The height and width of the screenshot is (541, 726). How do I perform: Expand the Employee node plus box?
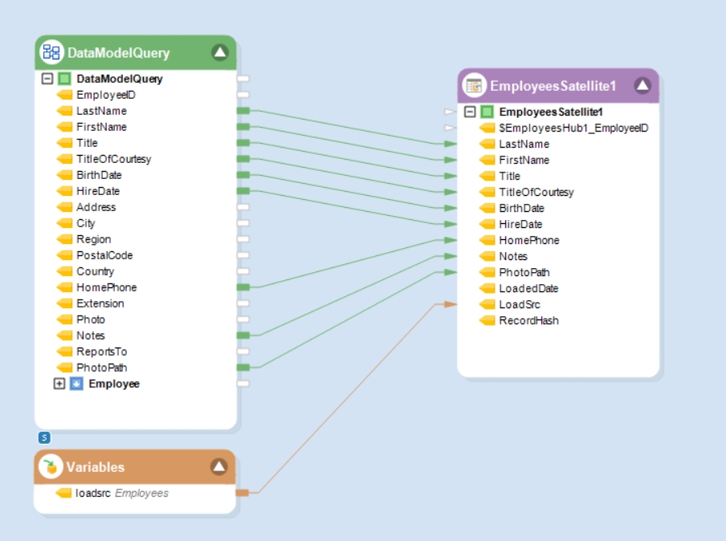(x=59, y=384)
